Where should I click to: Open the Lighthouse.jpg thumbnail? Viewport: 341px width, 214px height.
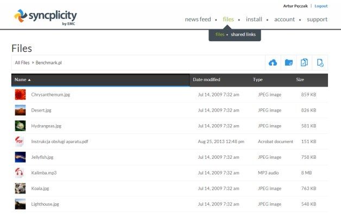(20, 204)
